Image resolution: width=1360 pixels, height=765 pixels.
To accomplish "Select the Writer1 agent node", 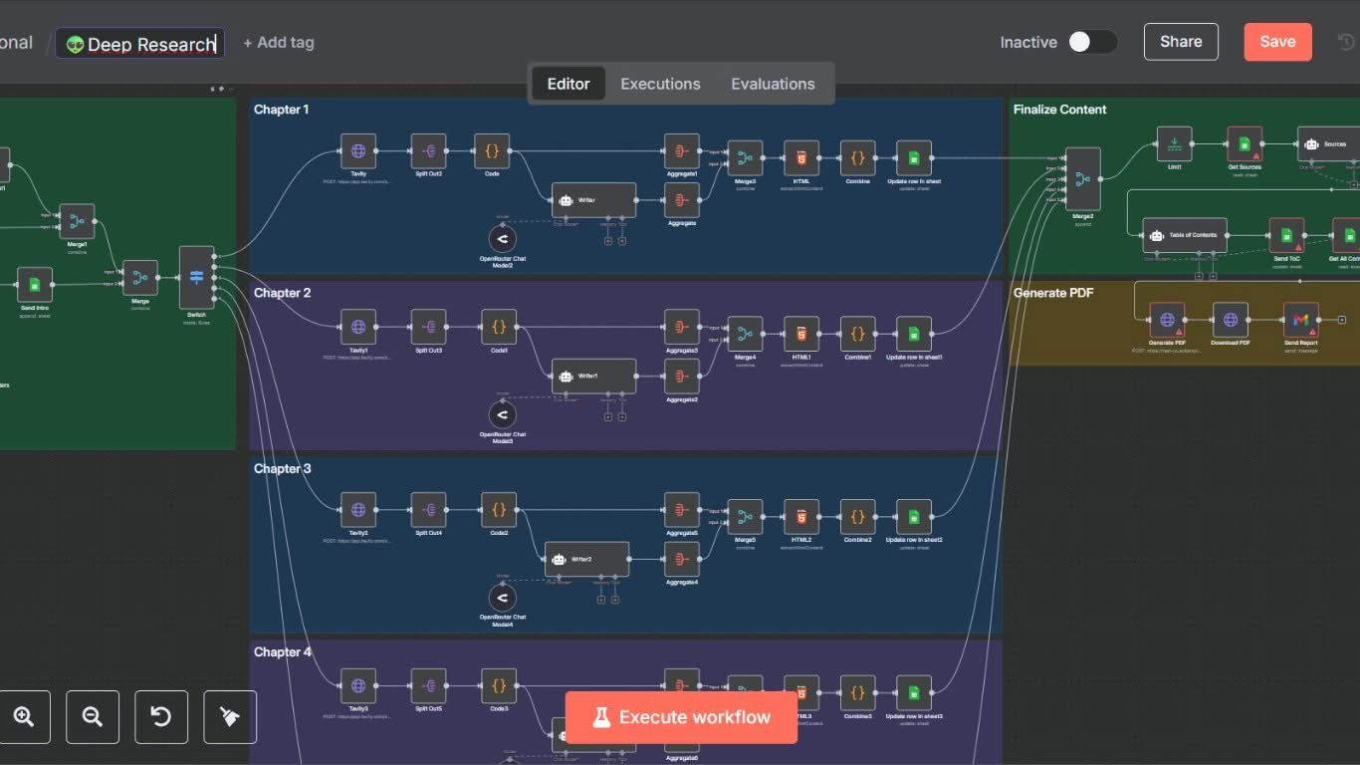I will 593,376.
